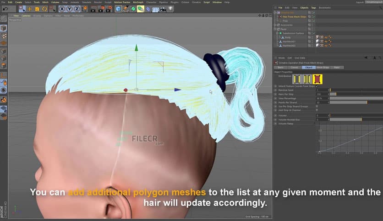Click the Volume Normal Bias slider
This screenshot has height=221, width=383.
click(356, 120)
